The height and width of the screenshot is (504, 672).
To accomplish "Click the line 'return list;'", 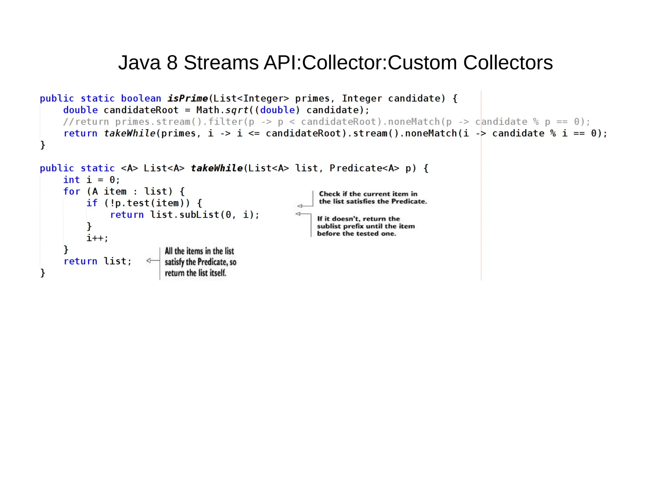I will pyautogui.click(x=97, y=261).
